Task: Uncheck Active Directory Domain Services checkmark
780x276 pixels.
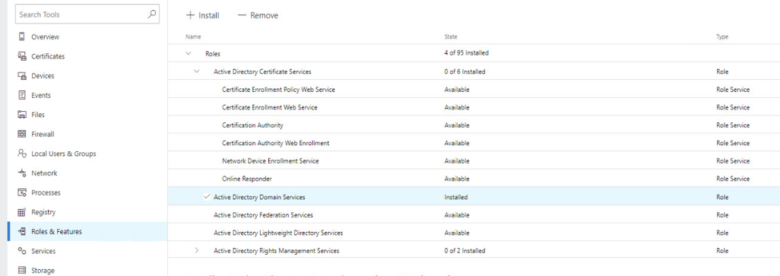Action: (x=208, y=197)
